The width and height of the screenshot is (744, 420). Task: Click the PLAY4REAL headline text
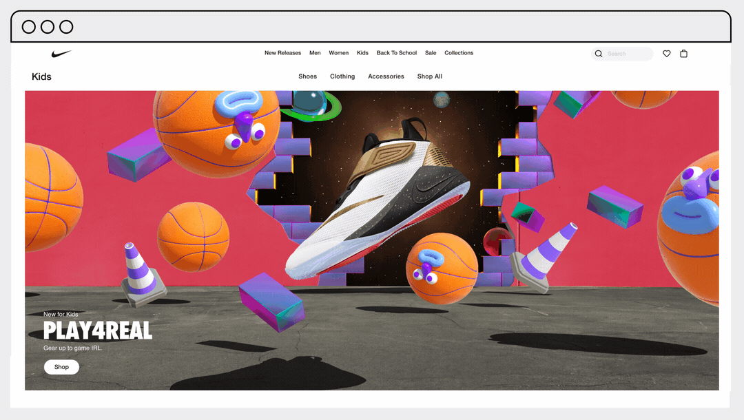point(98,330)
